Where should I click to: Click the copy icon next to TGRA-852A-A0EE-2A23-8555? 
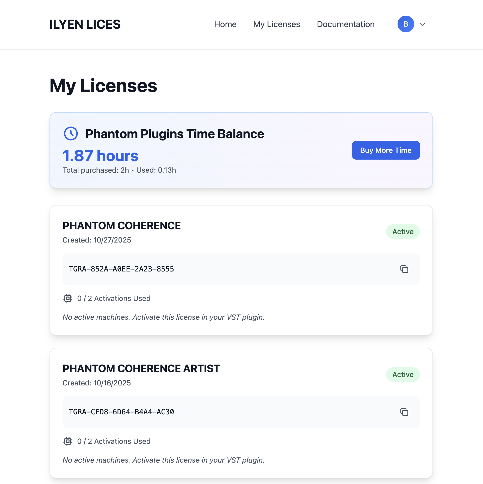(404, 269)
